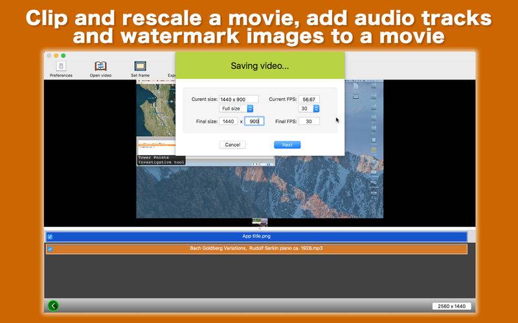
Task: Click the Final FPS input field
Action: tap(309, 121)
